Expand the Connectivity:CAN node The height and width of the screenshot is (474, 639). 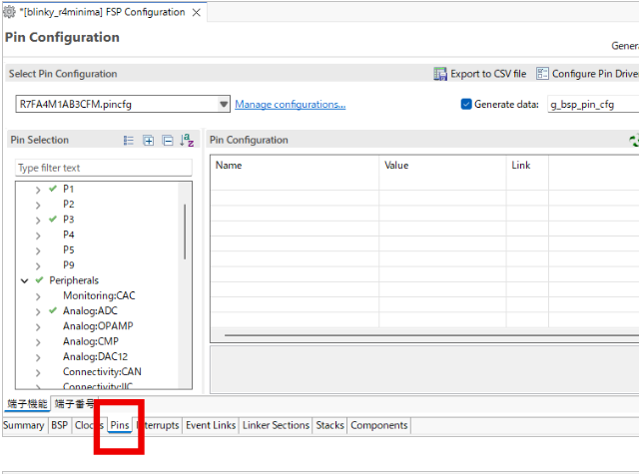pyautogui.click(x=38, y=372)
